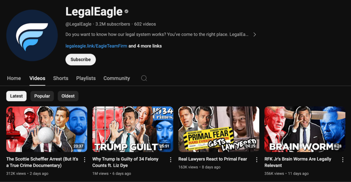Open options menu for RFK Jr video
This screenshot has height=182, width=351.
click(x=342, y=160)
